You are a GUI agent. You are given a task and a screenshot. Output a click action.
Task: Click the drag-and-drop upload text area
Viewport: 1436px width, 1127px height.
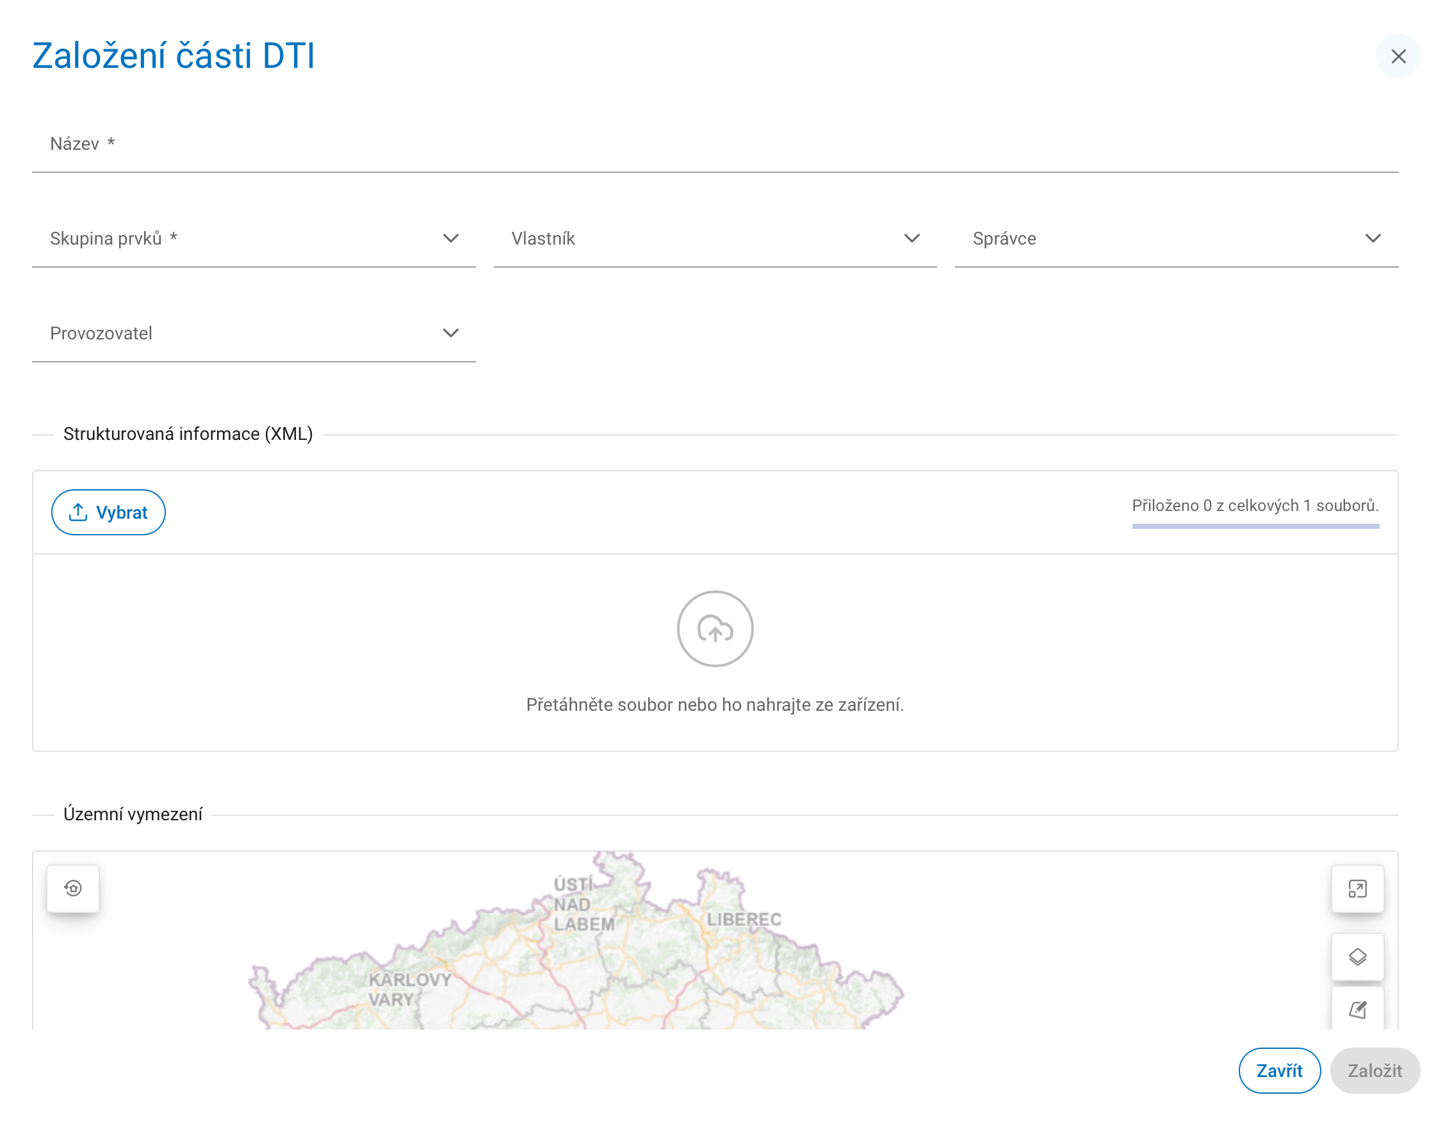point(715,705)
